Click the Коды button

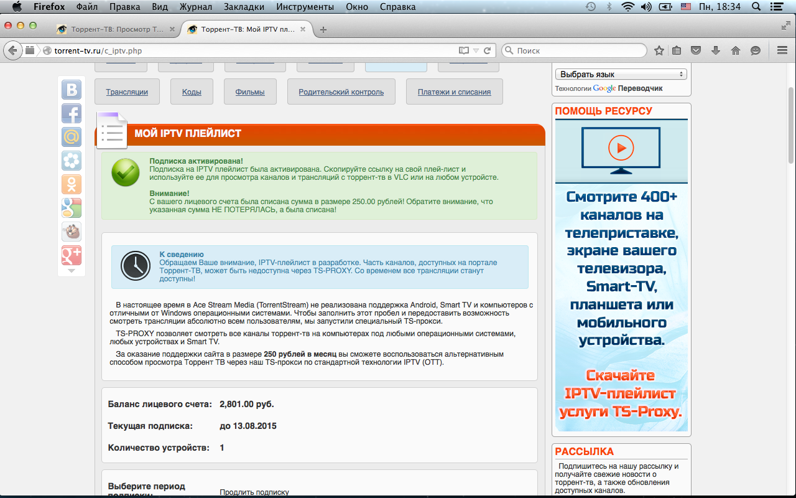192,92
